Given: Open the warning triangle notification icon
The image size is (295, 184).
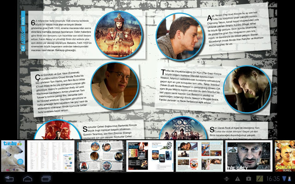Looking at the screenshot, I should [237, 178].
